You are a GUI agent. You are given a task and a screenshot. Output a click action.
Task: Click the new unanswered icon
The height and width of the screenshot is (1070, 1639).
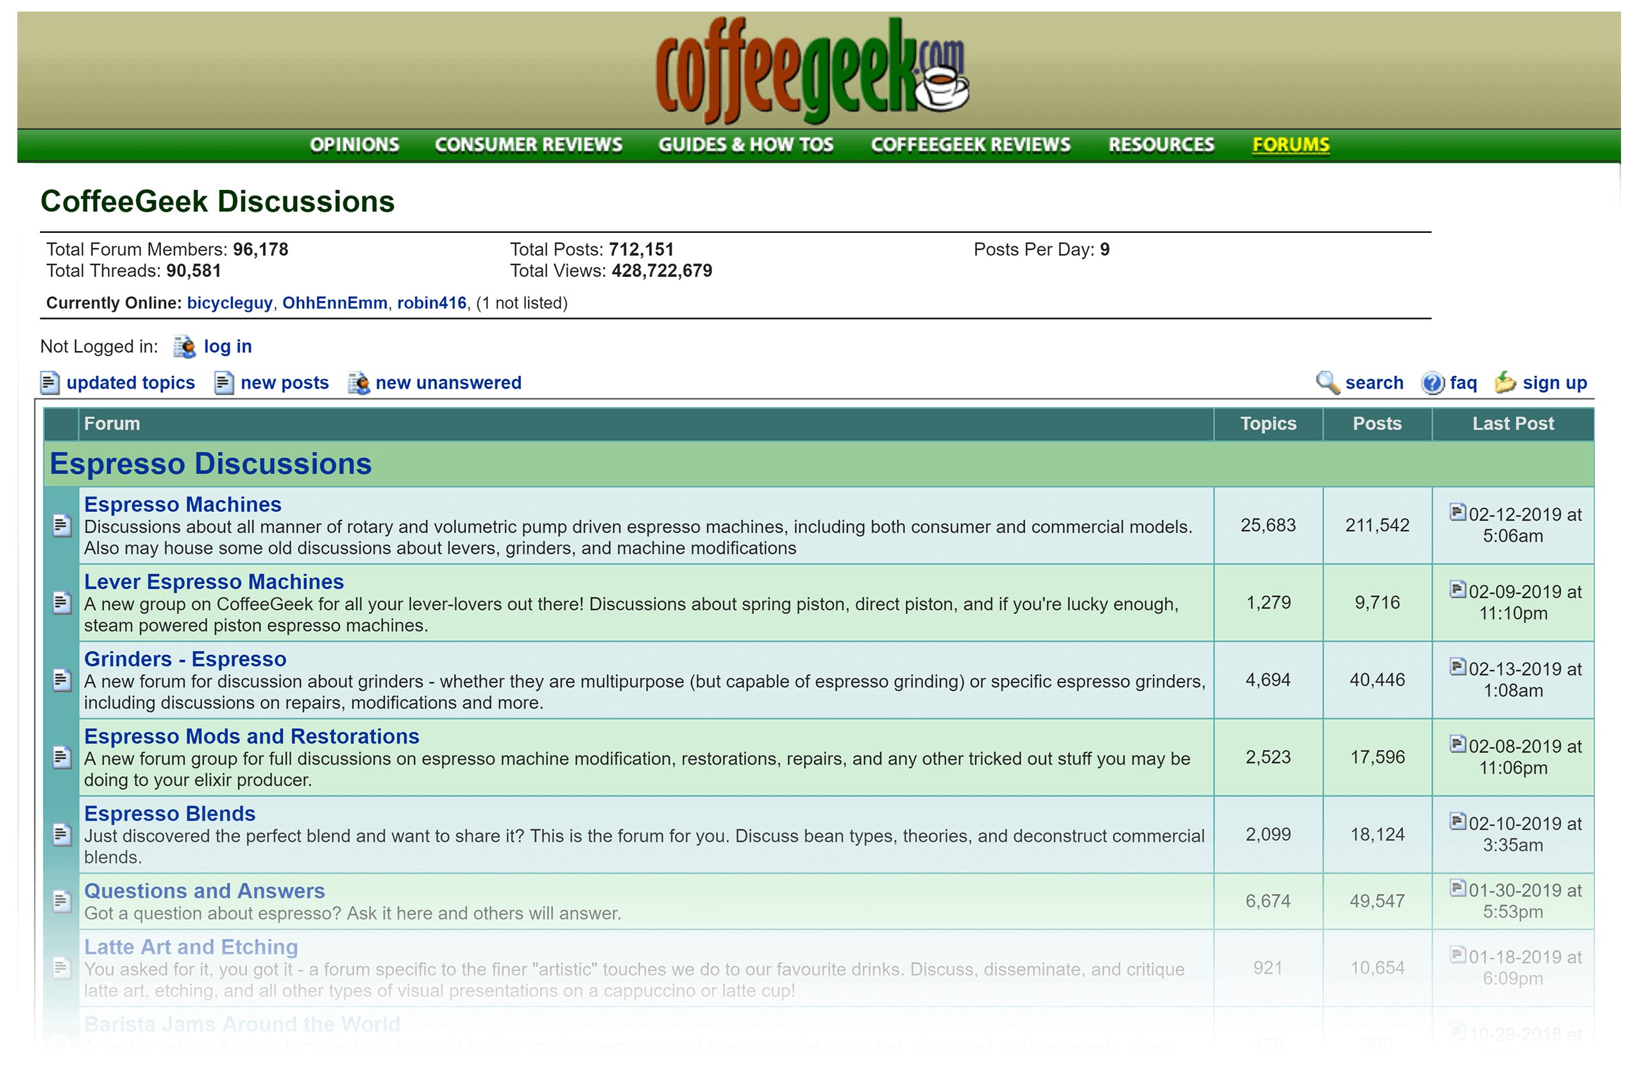click(359, 384)
